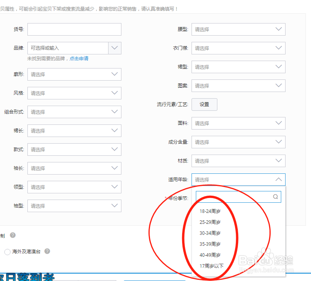Click the 货号 text input field

(74, 29)
